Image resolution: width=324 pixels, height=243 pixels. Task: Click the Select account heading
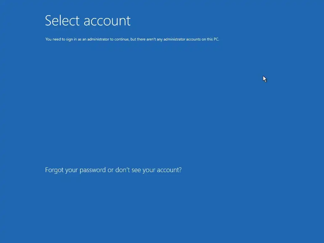[x=88, y=21]
